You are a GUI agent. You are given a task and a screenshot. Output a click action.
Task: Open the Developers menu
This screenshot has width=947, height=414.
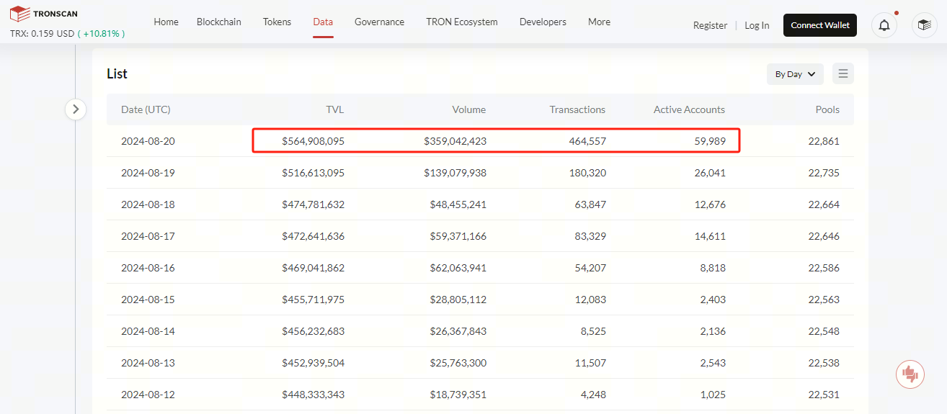(543, 22)
